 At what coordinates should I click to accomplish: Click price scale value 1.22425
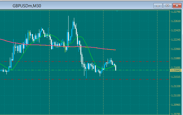176,30
